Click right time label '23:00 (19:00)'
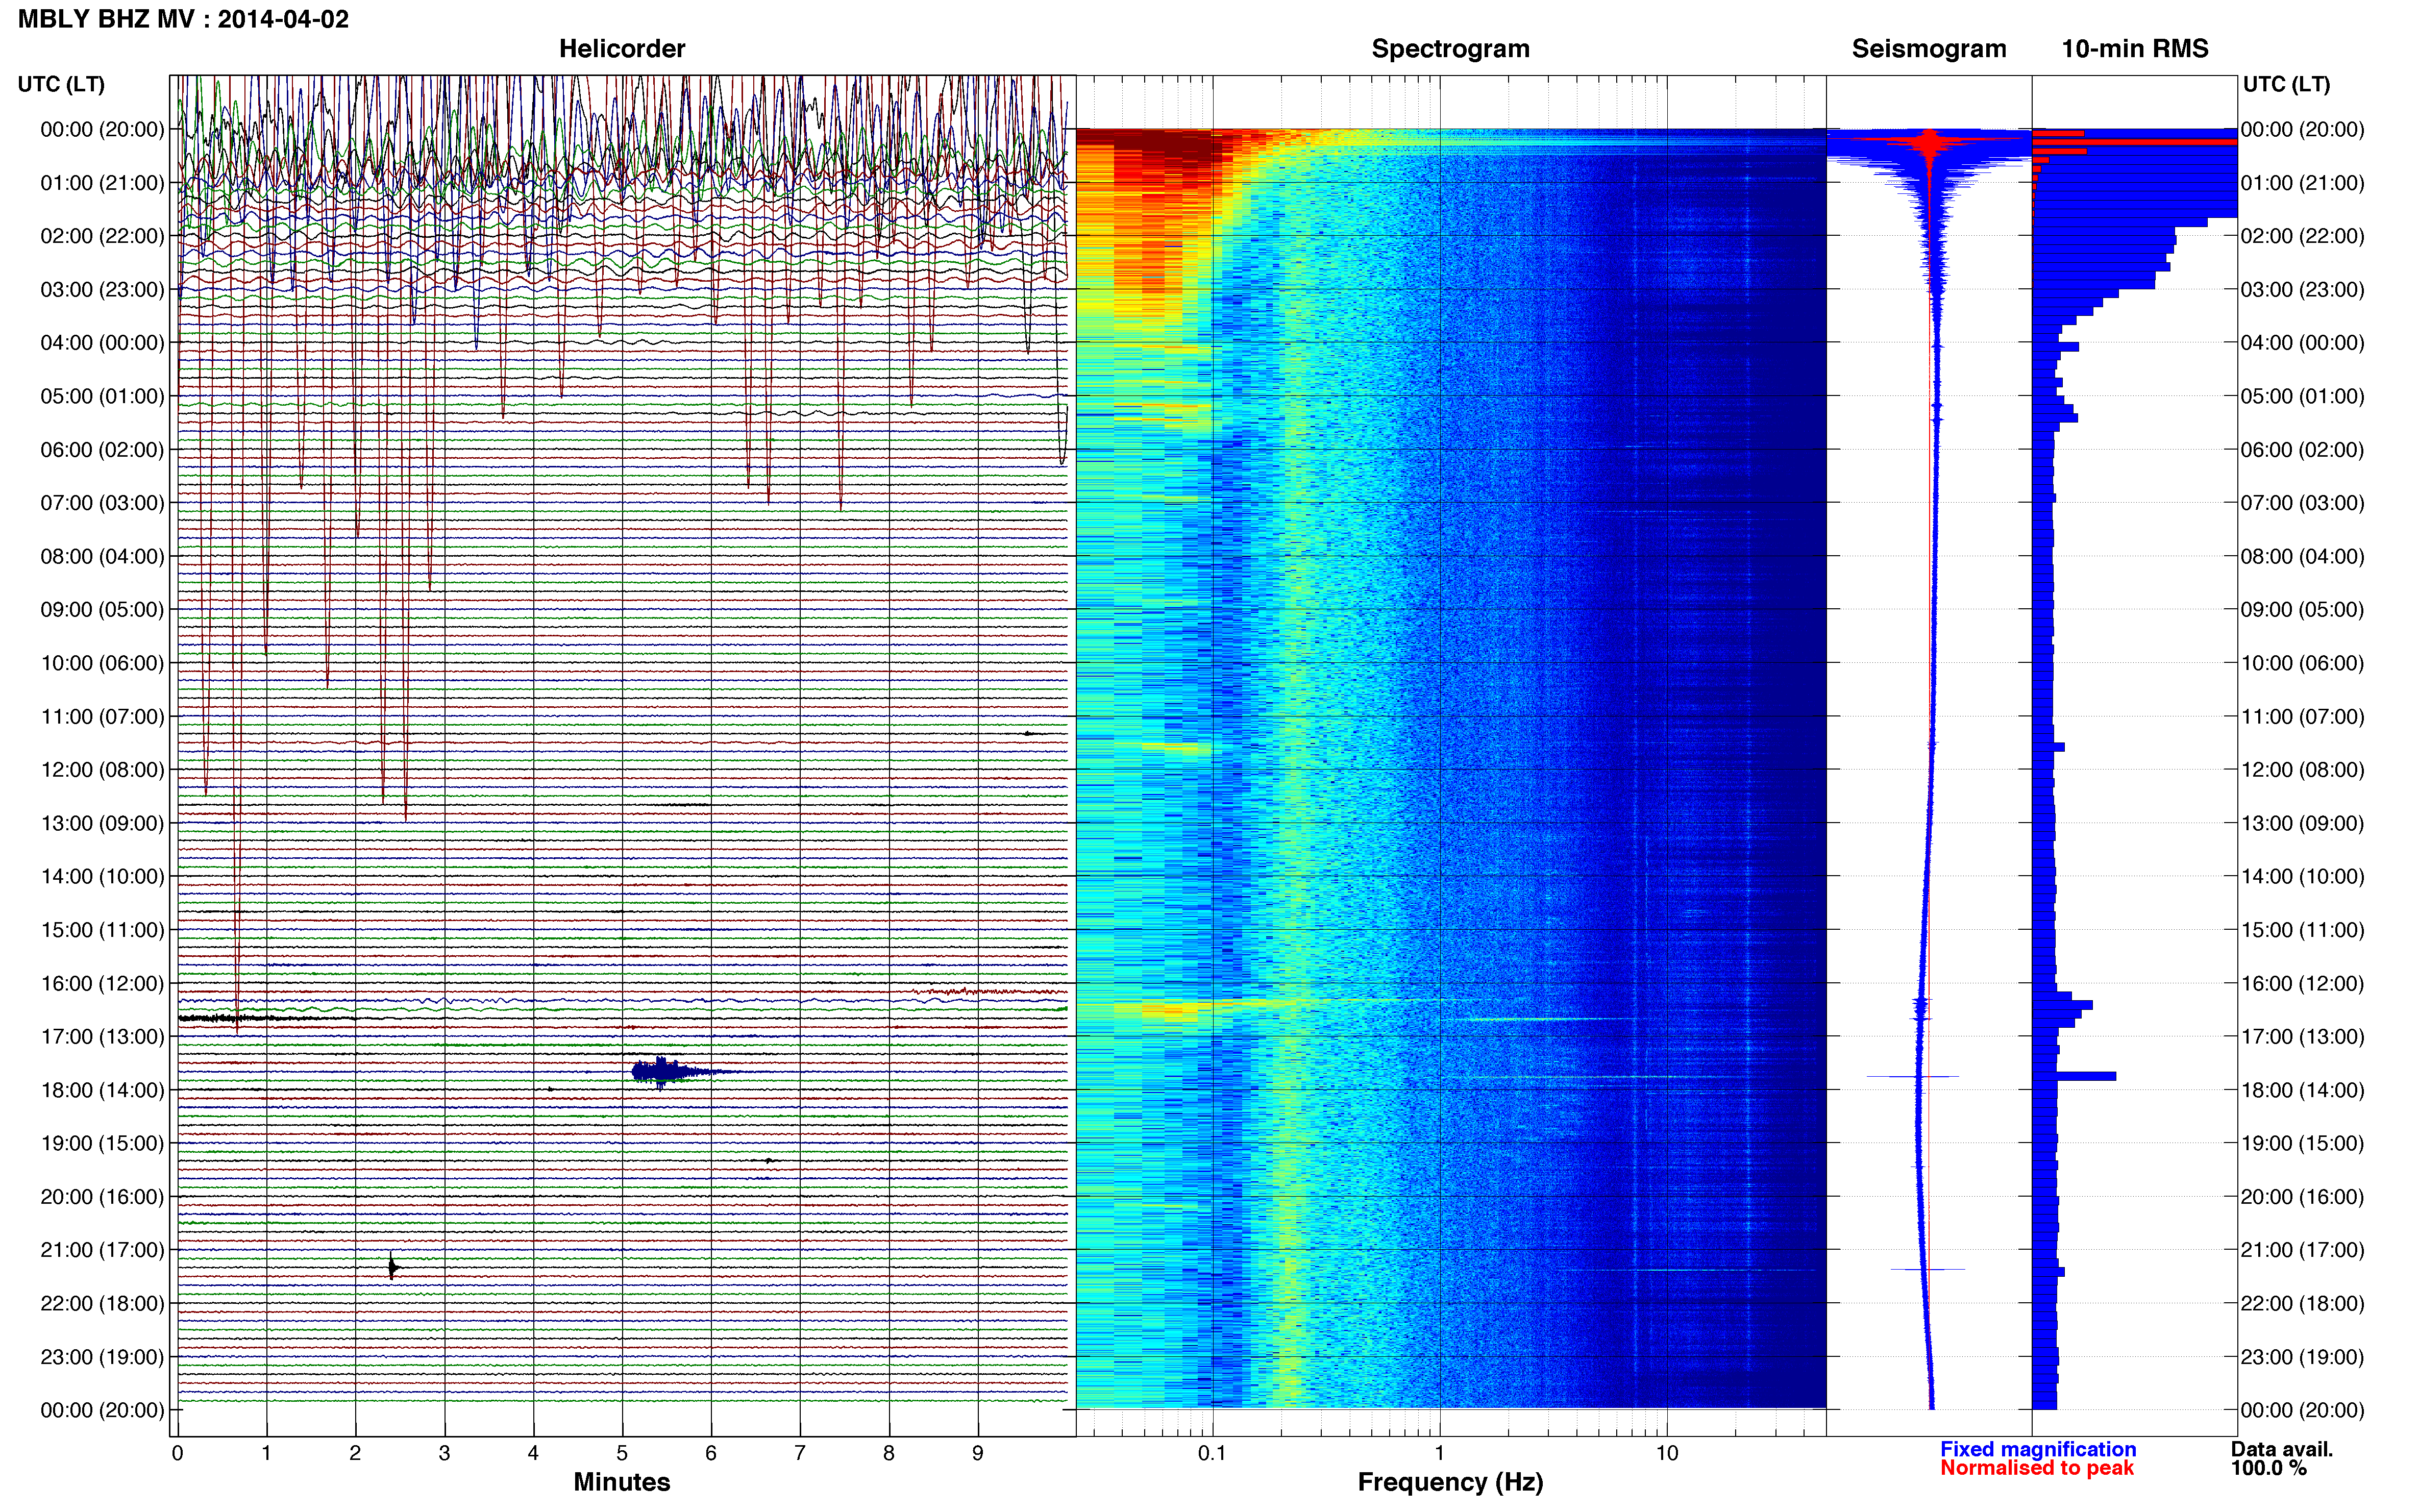 (2302, 1357)
